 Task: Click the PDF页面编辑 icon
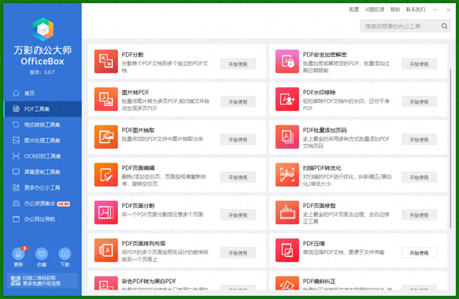tap(106, 175)
